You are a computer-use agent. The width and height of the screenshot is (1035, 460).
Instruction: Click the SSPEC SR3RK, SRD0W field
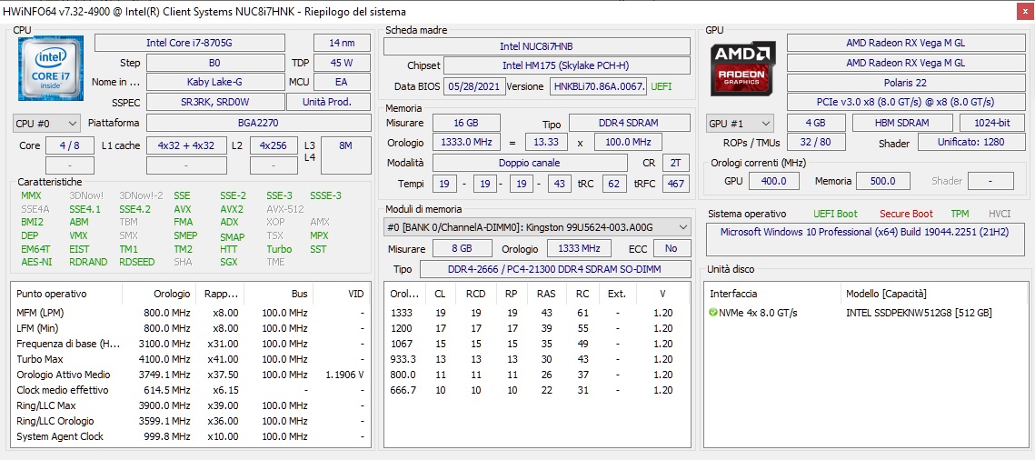point(215,102)
